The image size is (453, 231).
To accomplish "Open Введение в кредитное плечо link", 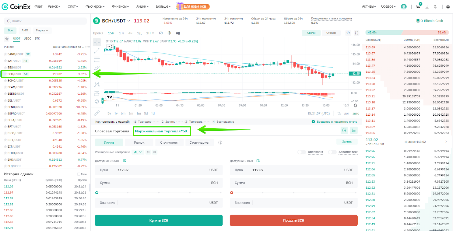I will pyautogui.click(x=335, y=122).
